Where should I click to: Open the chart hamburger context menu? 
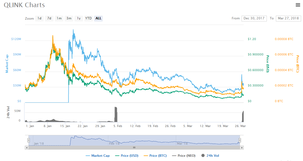(x=298, y=5)
